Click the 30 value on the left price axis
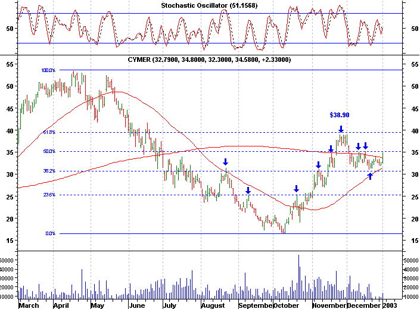This screenshot has height=309, width=420. click(10, 174)
